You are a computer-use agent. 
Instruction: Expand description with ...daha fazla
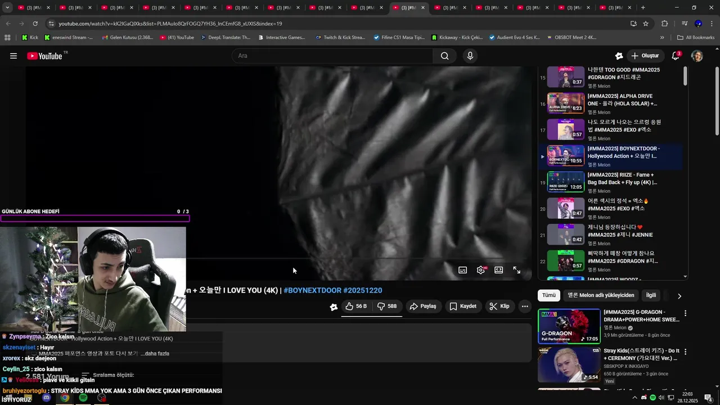tap(155, 353)
